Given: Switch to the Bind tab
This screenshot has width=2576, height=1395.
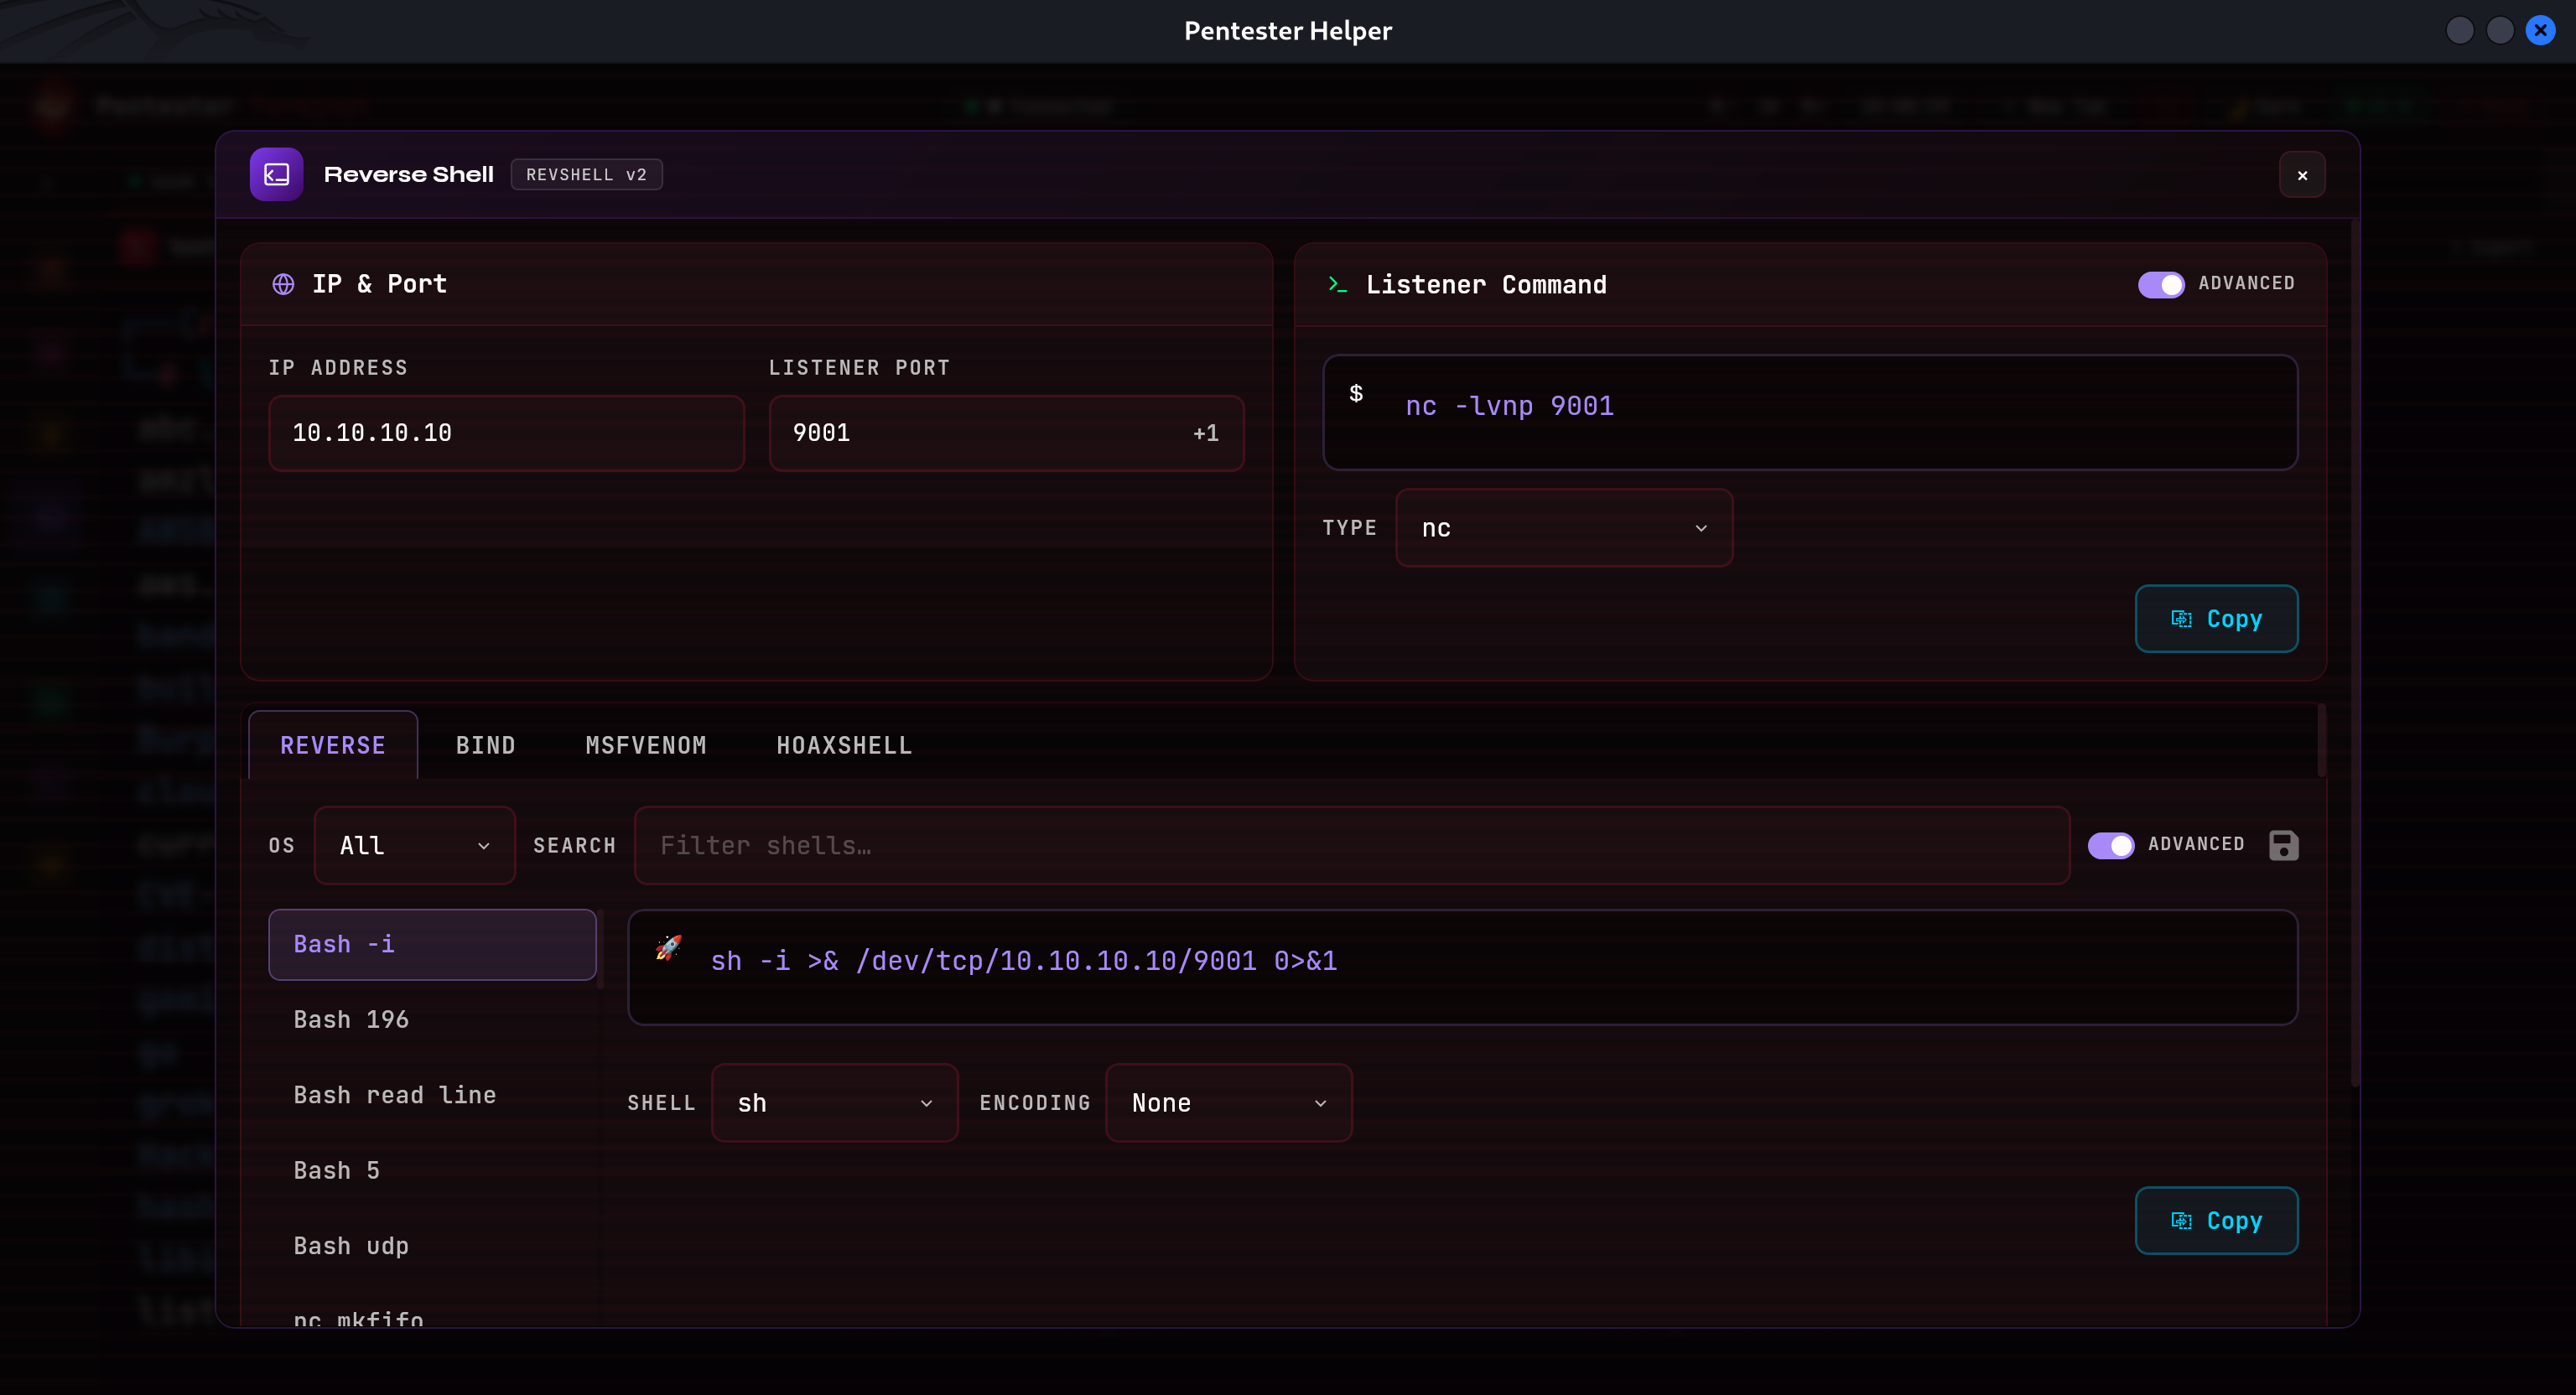Looking at the screenshot, I should point(485,745).
